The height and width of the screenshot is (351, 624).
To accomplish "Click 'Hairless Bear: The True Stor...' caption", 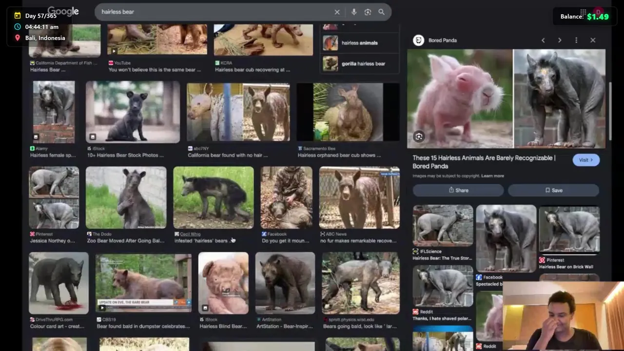I will [x=442, y=258].
